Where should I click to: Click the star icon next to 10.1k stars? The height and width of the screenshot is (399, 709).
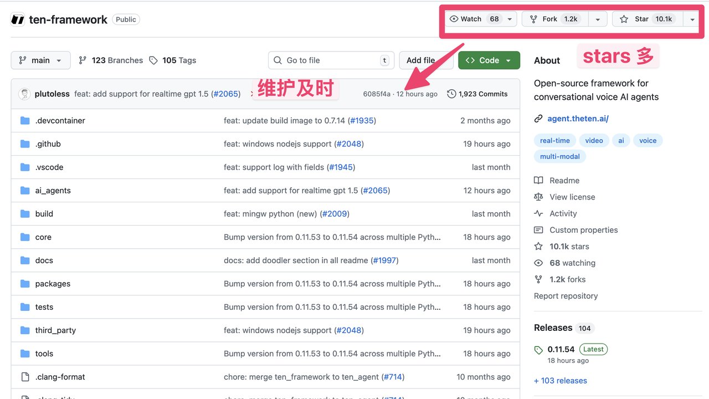point(538,246)
